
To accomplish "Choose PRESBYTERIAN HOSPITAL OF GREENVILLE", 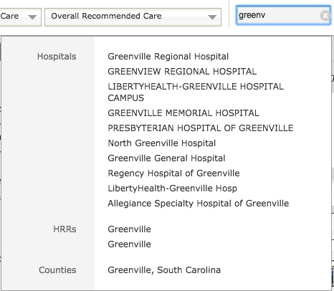I will click(x=200, y=128).
